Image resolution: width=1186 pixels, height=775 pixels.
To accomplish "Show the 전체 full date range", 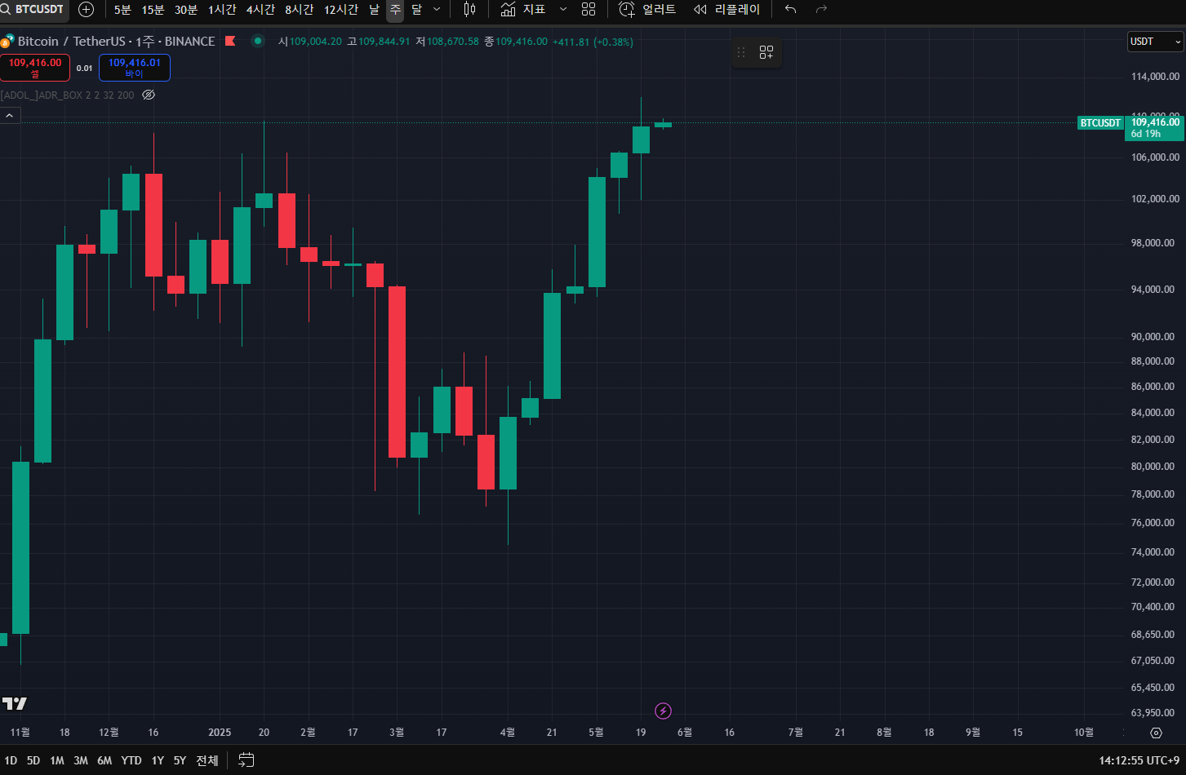I will (x=207, y=760).
